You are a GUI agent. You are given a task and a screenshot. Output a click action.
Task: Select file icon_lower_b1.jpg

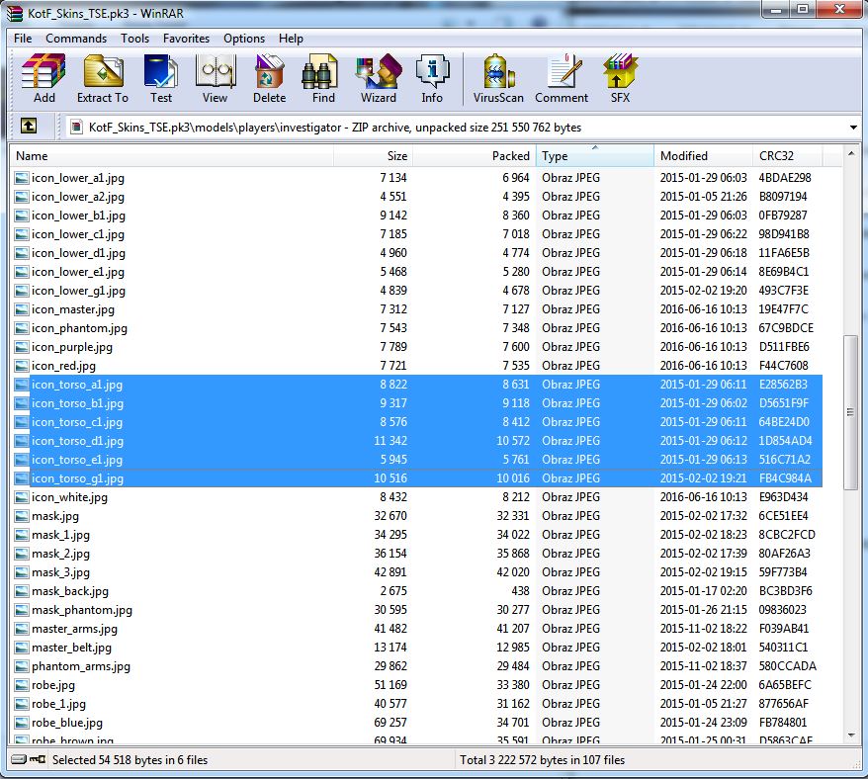click(x=78, y=216)
